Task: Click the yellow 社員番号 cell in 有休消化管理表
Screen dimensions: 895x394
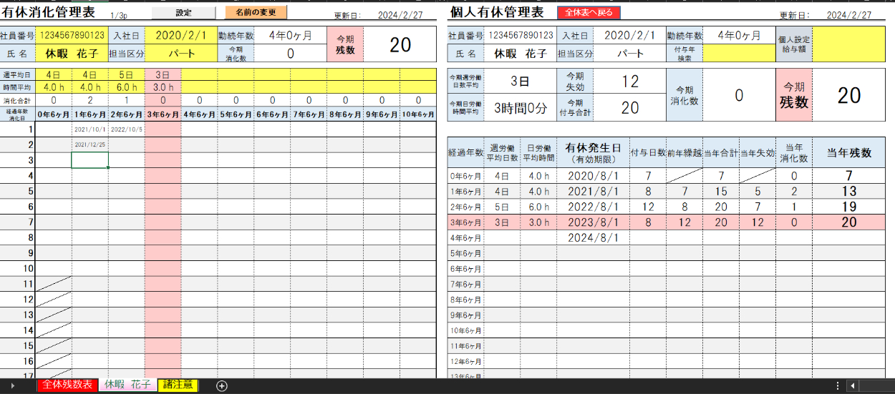Action: click(72, 35)
